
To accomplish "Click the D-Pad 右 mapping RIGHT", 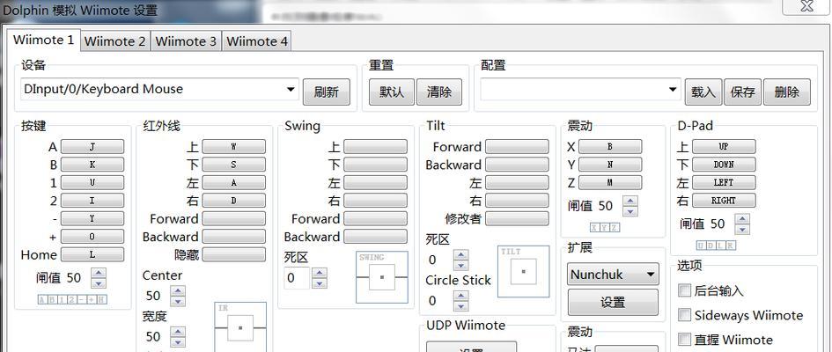I will (x=724, y=201).
